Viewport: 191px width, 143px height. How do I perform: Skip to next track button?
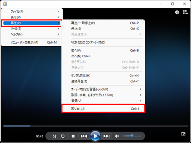[x=107, y=136]
